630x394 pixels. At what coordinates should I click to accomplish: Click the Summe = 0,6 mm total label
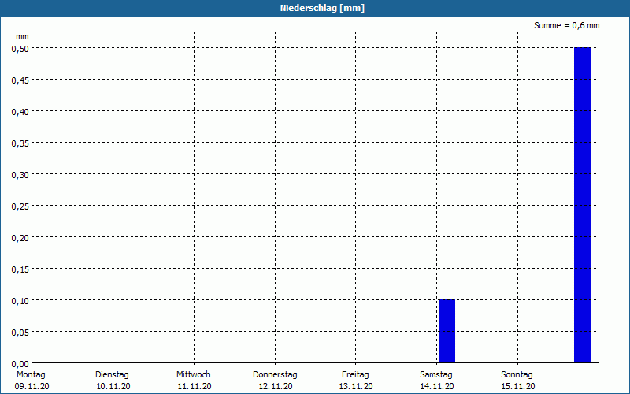point(566,25)
